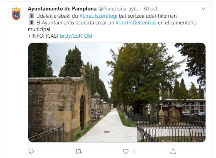Click the building emoji before Udalak
216x158 pixels.
point(31,16)
